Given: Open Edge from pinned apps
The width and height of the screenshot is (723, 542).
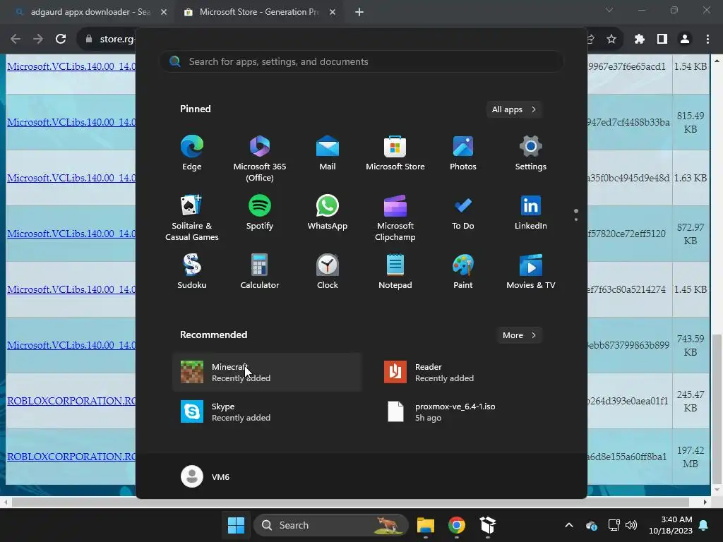Looking at the screenshot, I should coord(192,153).
